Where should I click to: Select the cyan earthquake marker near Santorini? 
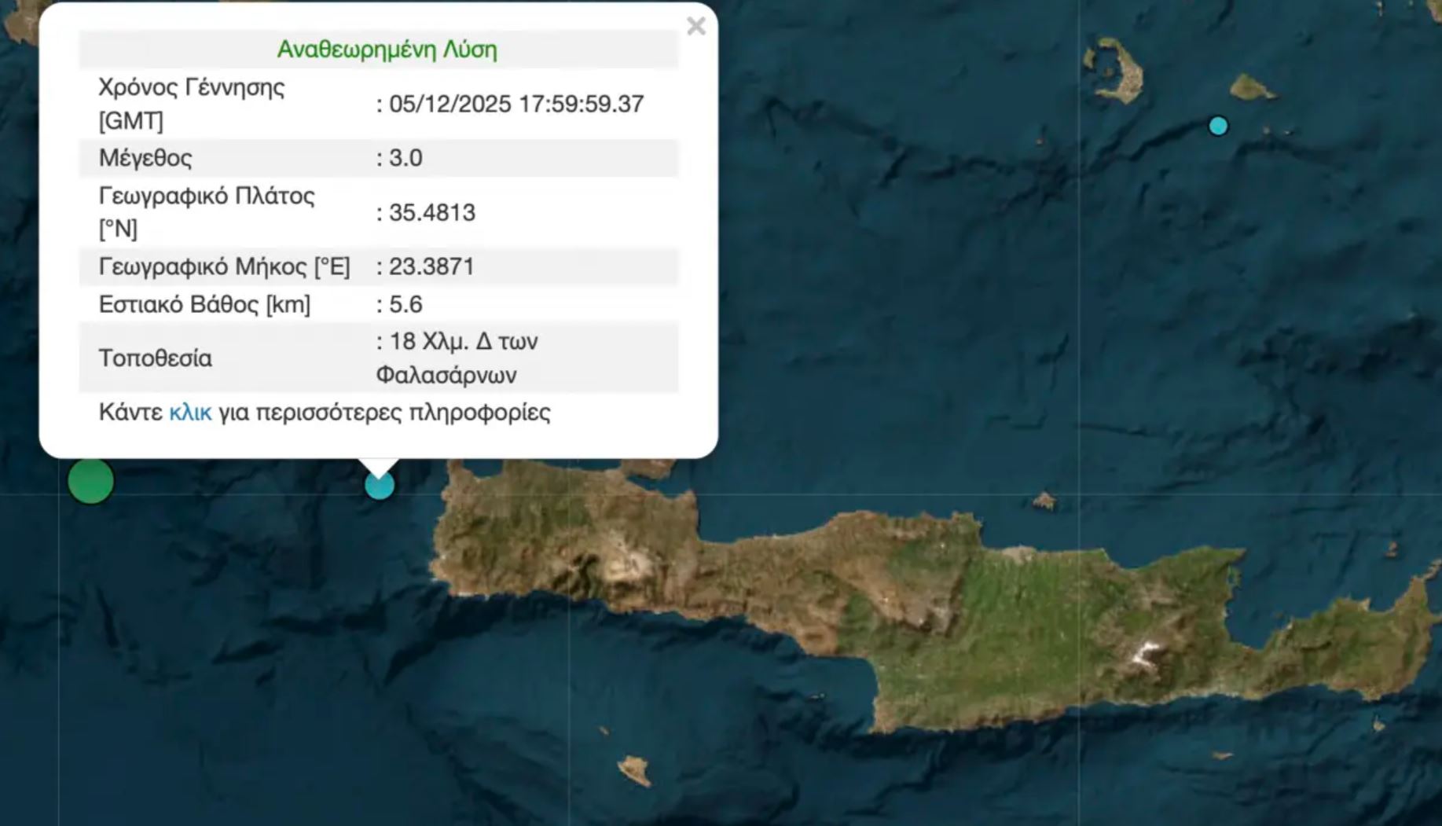pos(1218,126)
